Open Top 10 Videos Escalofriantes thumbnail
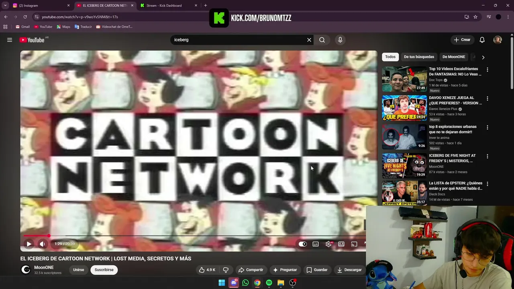This screenshot has width=514, height=289. click(404, 79)
